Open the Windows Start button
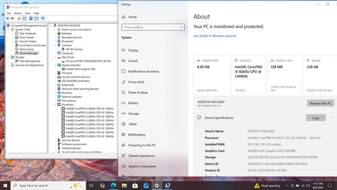 point(5,186)
